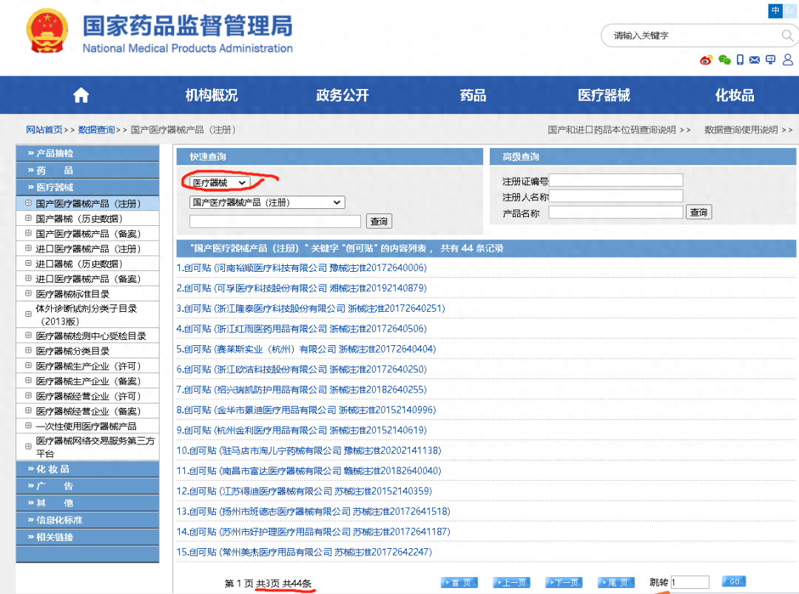The height and width of the screenshot is (594, 799).
Task: Open the circled 医疗器械 category dropdown
Action: coord(218,181)
